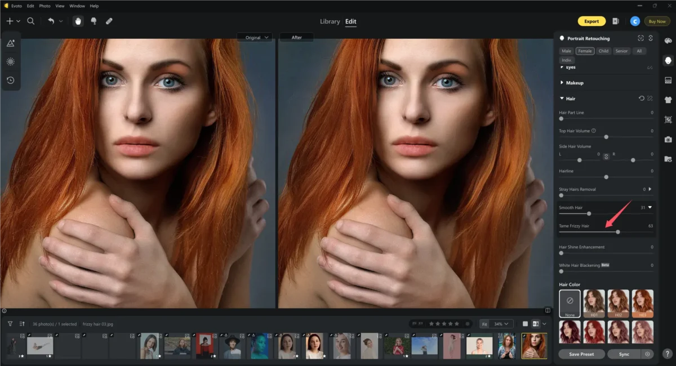
Task: Open the clothing adjustments shirt icon
Action: (668, 100)
